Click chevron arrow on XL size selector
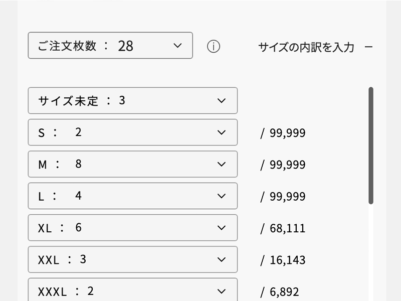This screenshot has height=301, width=401. click(222, 228)
